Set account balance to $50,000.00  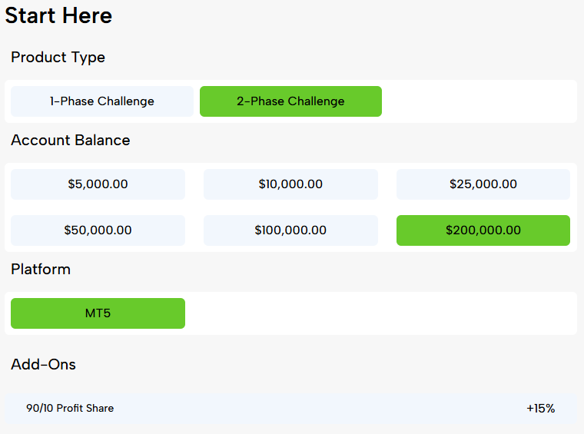(98, 230)
